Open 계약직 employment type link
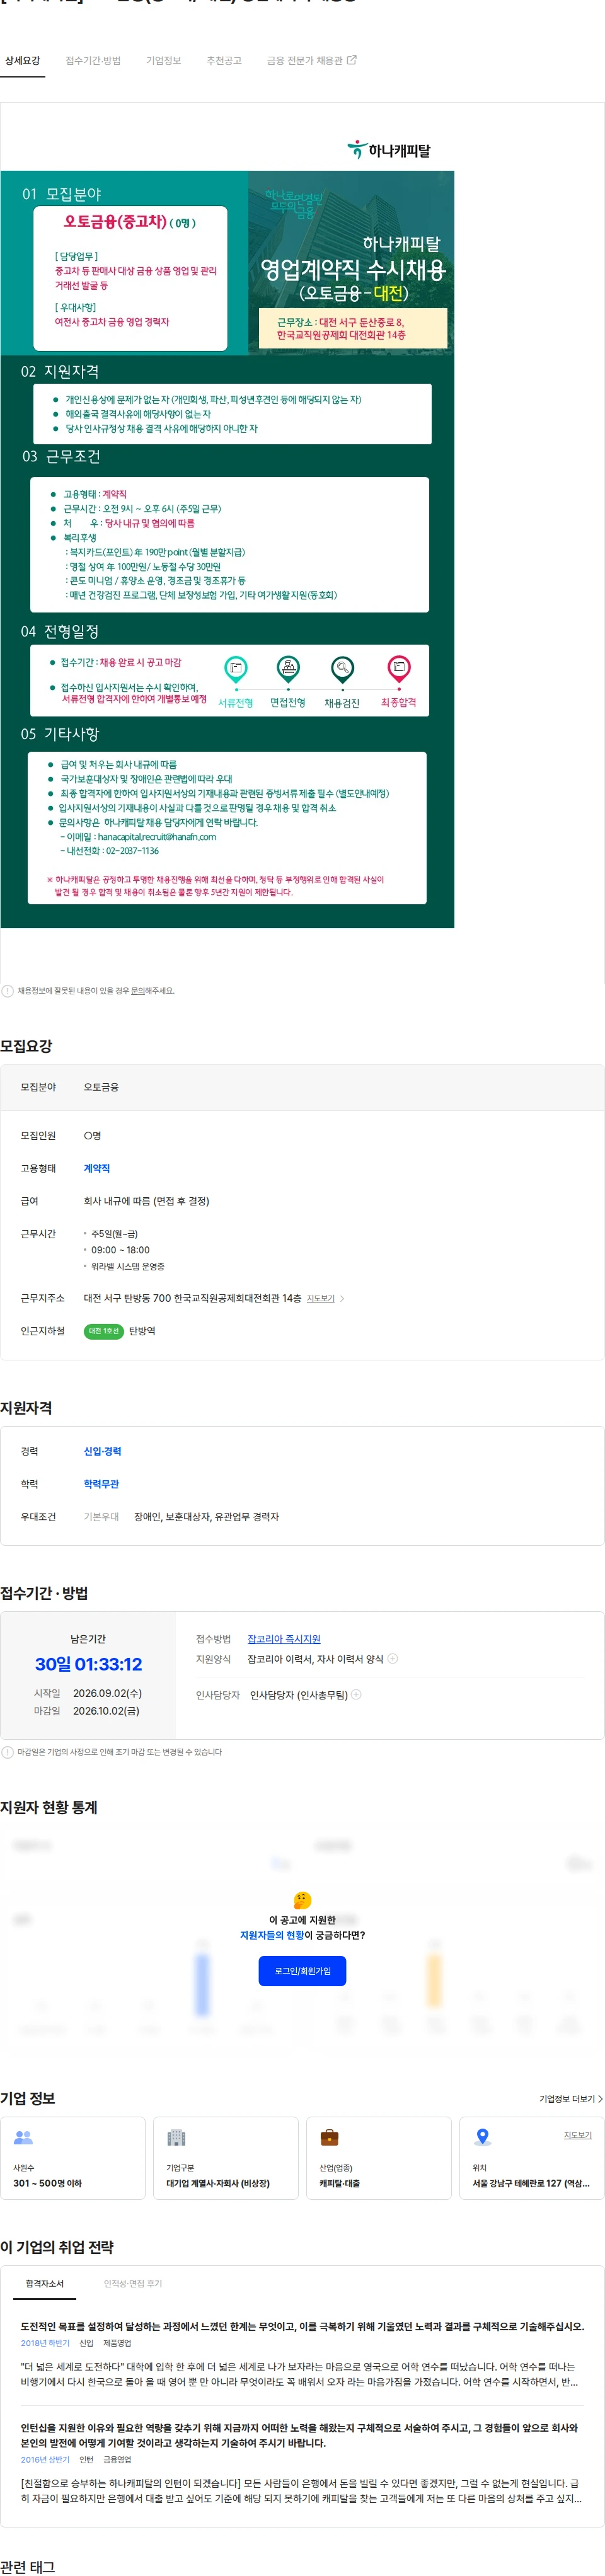The width and height of the screenshot is (605, 2576). pos(97,1168)
